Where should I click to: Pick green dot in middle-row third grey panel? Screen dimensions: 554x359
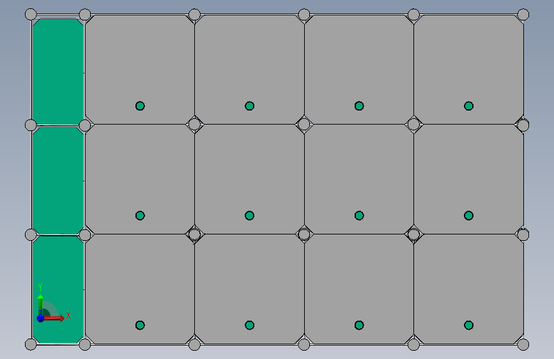click(359, 215)
